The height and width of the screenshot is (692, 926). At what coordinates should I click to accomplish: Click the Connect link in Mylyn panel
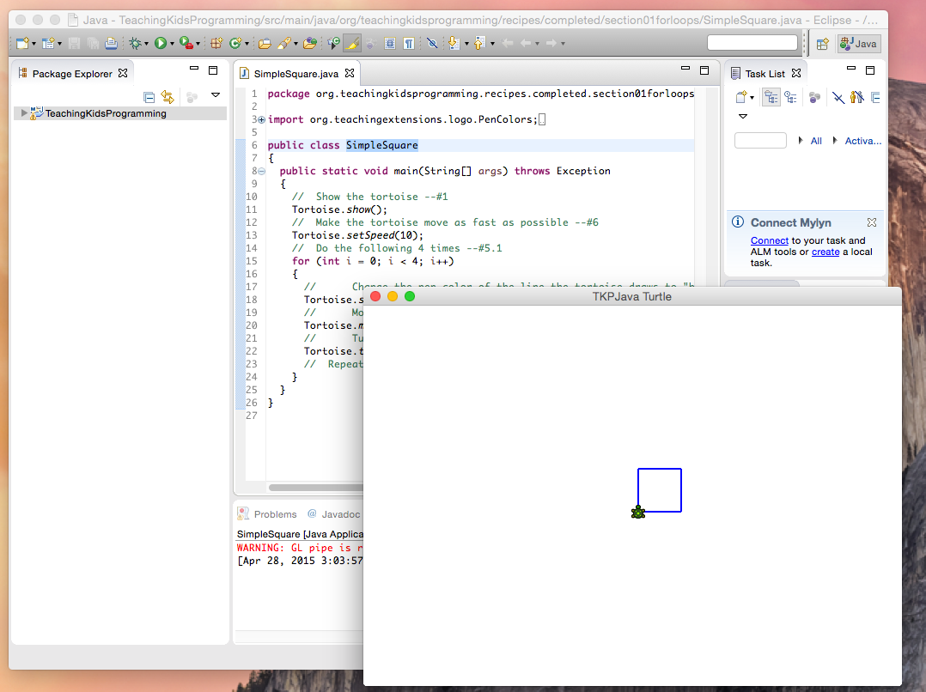point(769,241)
